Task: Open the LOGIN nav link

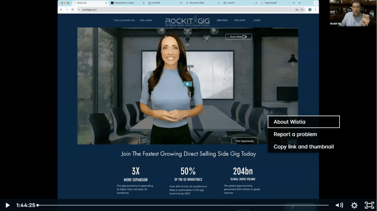Action: [x=257, y=21]
